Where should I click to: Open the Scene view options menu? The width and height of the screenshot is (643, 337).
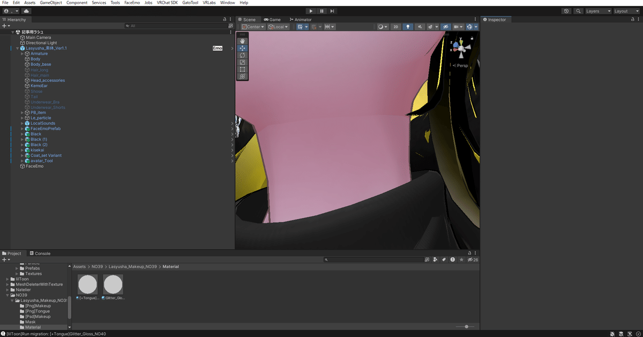tap(476, 20)
